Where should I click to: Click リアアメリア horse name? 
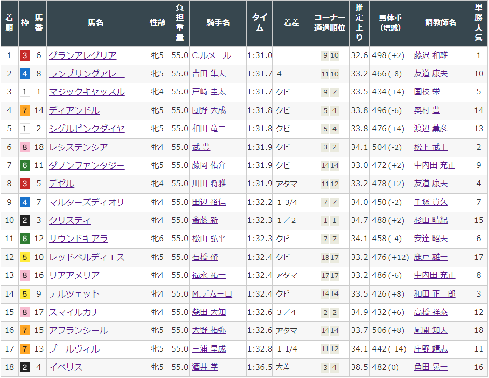(x=74, y=275)
